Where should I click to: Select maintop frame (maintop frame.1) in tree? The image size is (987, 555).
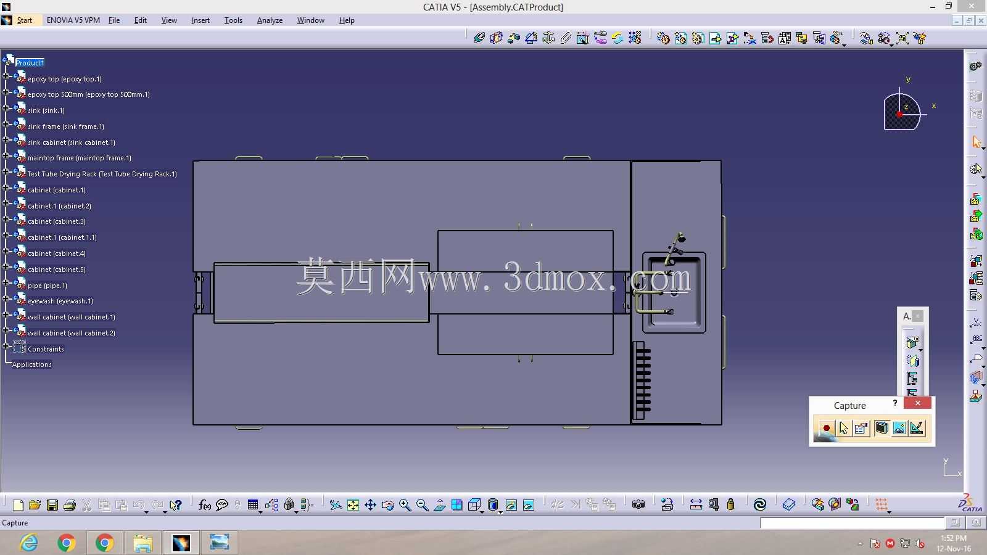pos(80,158)
